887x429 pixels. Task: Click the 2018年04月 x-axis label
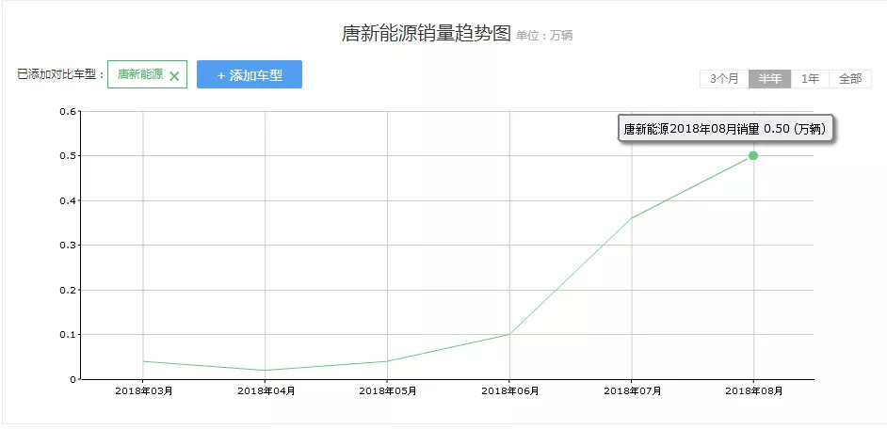pos(266,390)
